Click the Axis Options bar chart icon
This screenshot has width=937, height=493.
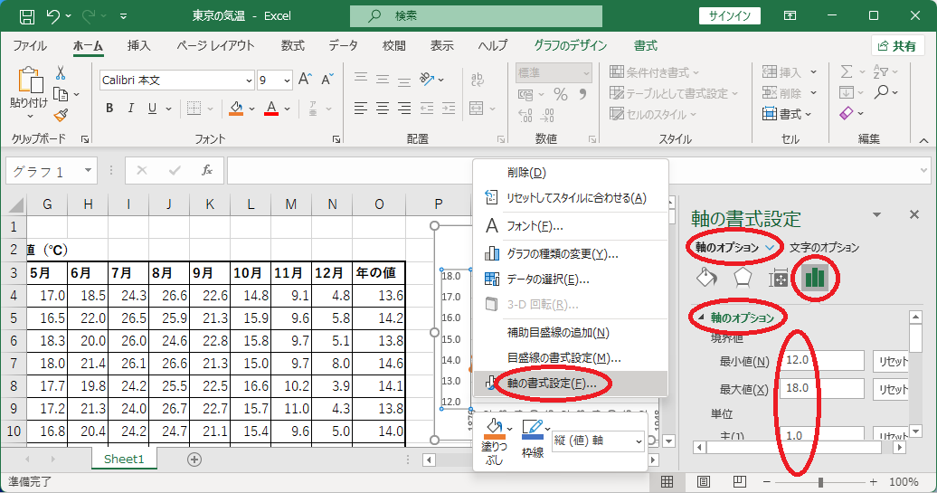[815, 278]
